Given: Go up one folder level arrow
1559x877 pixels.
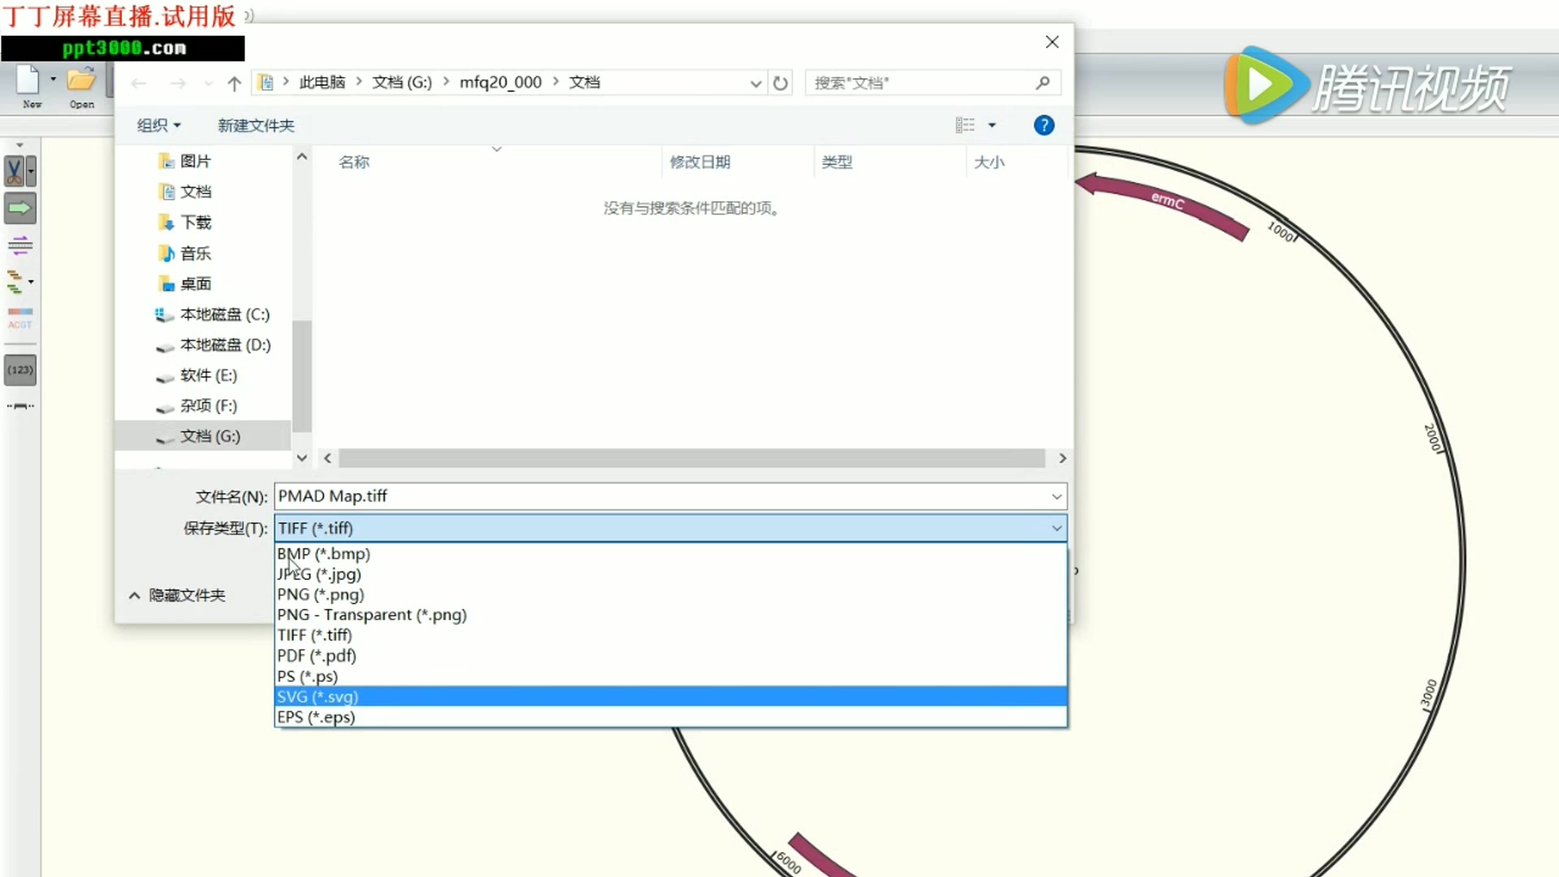Looking at the screenshot, I should point(235,83).
